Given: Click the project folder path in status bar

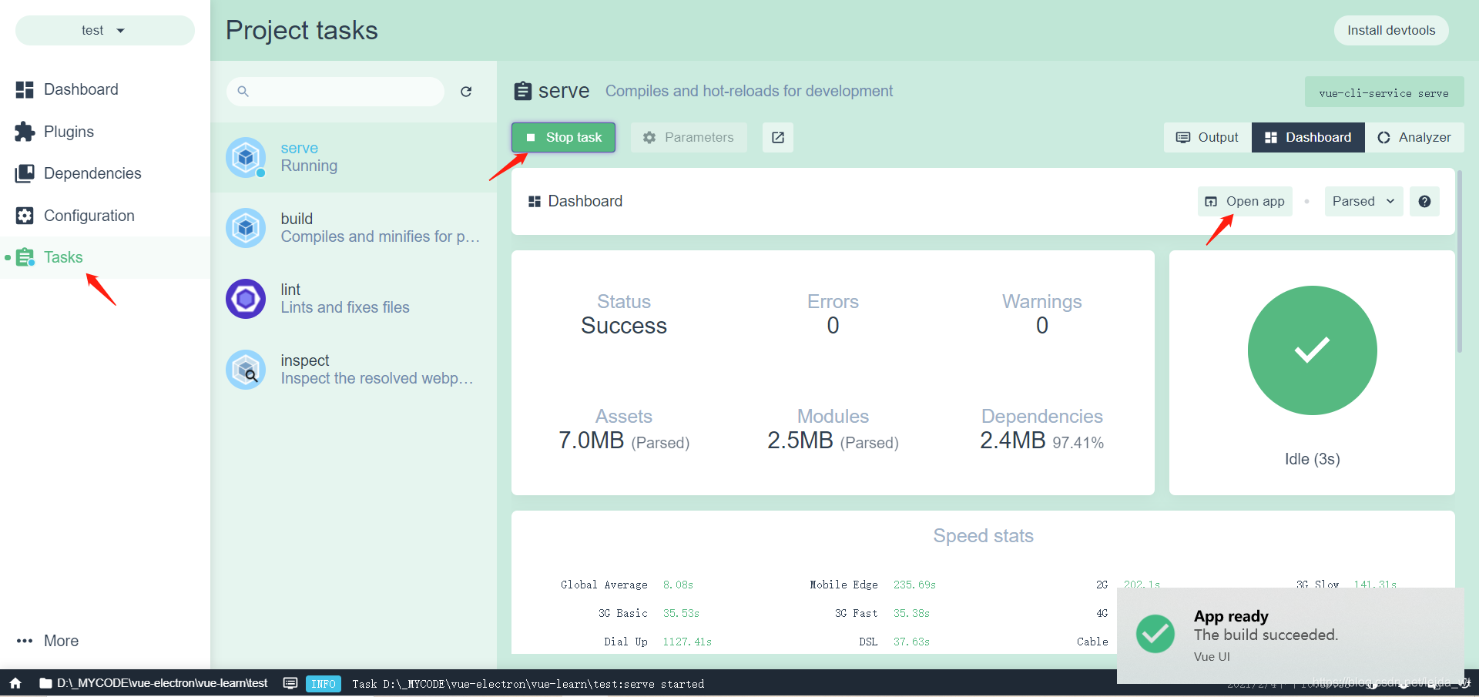Looking at the screenshot, I should (153, 683).
